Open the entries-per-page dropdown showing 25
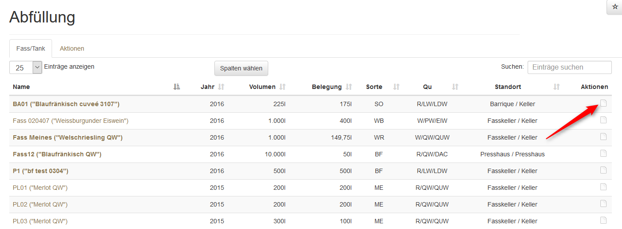 pos(26,68)
